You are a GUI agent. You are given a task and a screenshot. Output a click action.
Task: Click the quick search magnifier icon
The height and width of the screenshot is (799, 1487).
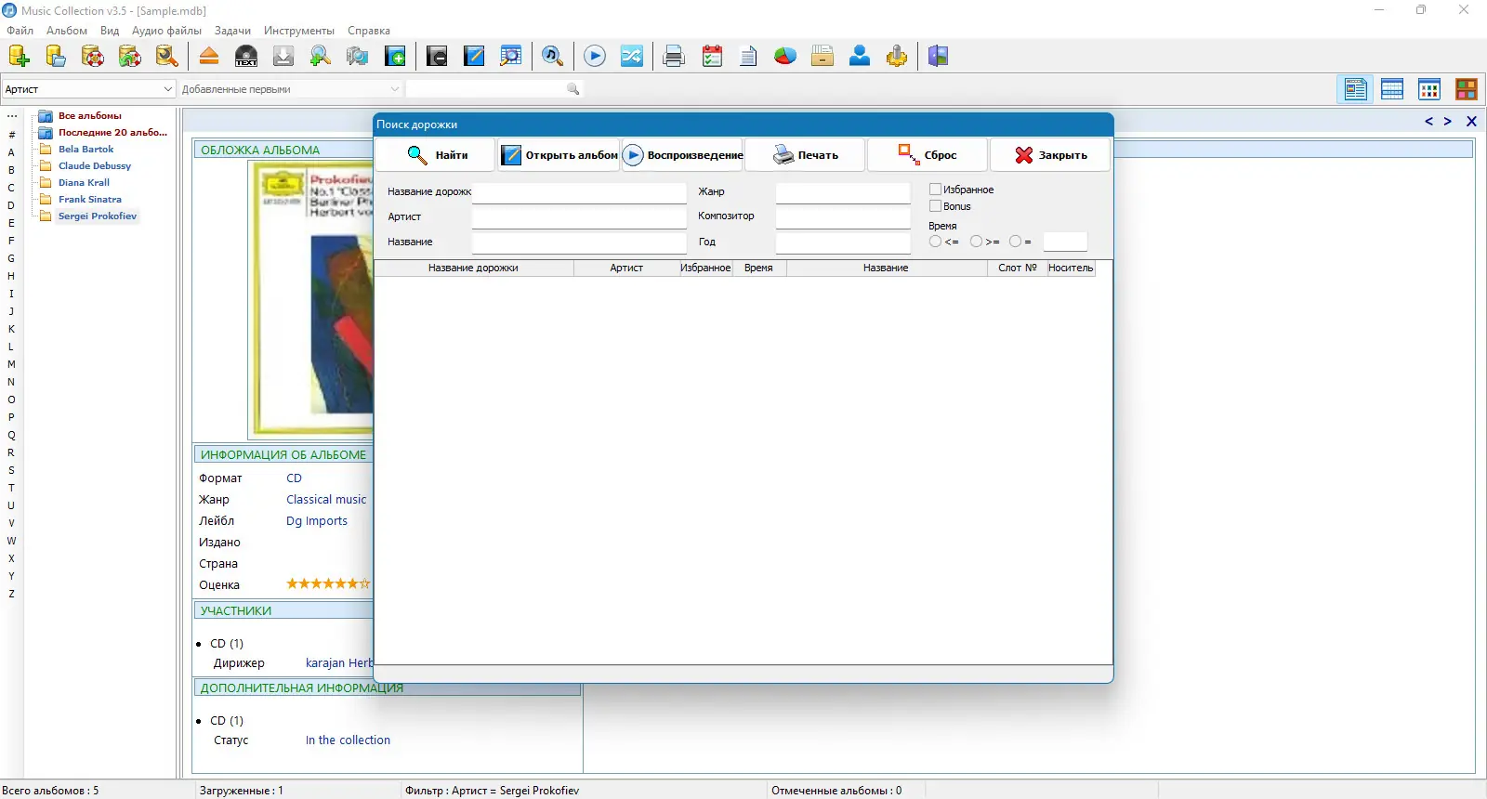point(573,89)
